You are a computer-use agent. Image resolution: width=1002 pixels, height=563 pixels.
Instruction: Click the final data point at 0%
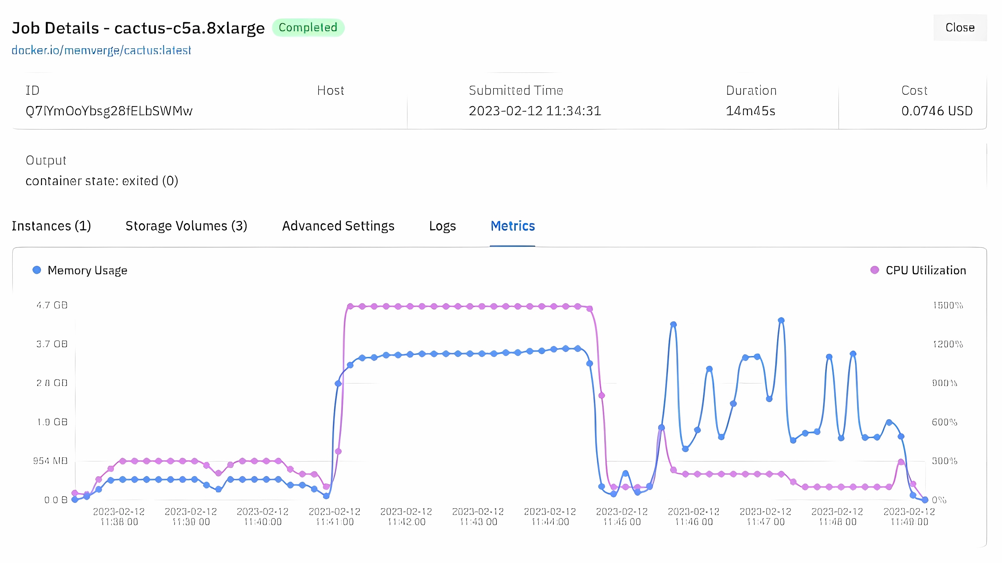click(925, 500)
